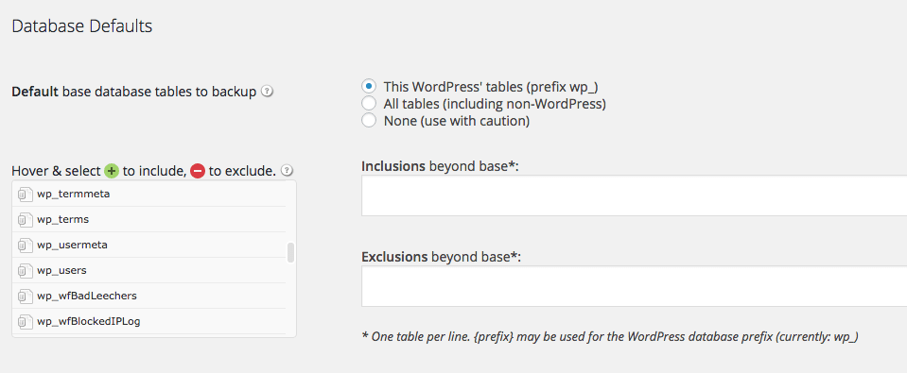The image size is (907, 373).
Task: Select wp_terms table row
Action: click(149, 219)
